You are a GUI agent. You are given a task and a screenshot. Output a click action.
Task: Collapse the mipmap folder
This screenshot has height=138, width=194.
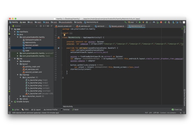pyautogui.click(x=18, y=75)
